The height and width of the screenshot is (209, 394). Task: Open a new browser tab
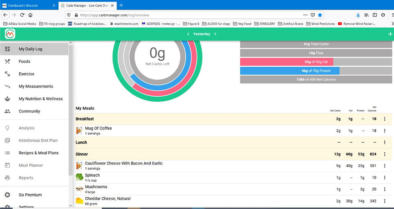[x=121, y=5]
